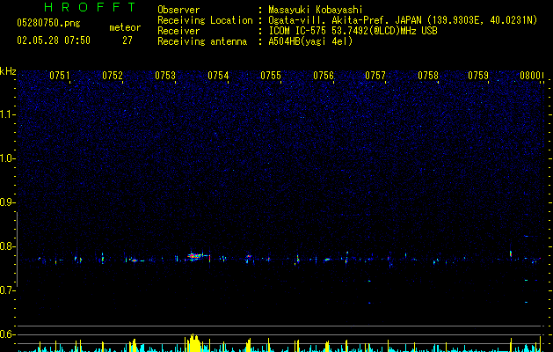The image size is (553, 352).
Task: Click the meteor count label
Action: [x=125, y=27]
